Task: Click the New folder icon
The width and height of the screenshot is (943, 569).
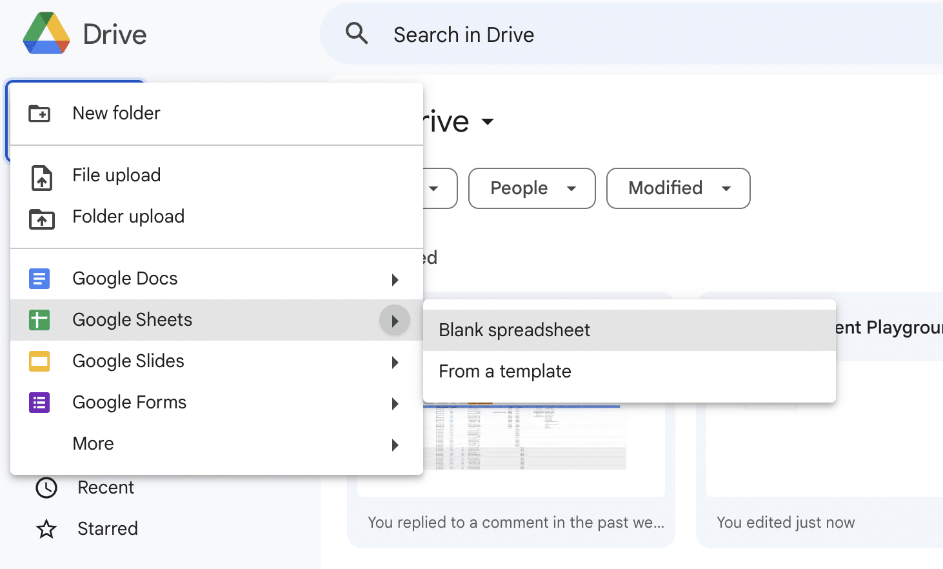Action: 40,114
